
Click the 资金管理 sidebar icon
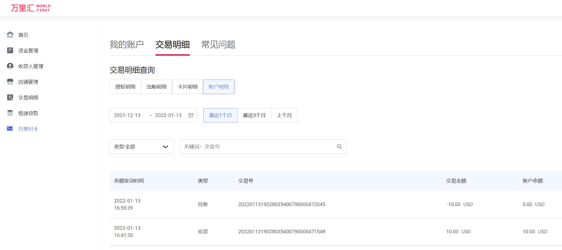(x=10, y=50)
